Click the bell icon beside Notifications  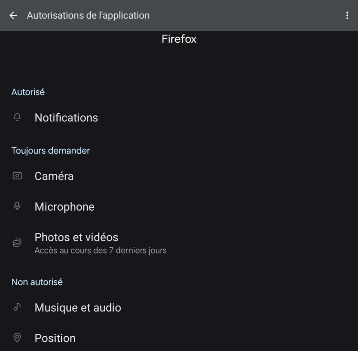click(x=17, y=117)
